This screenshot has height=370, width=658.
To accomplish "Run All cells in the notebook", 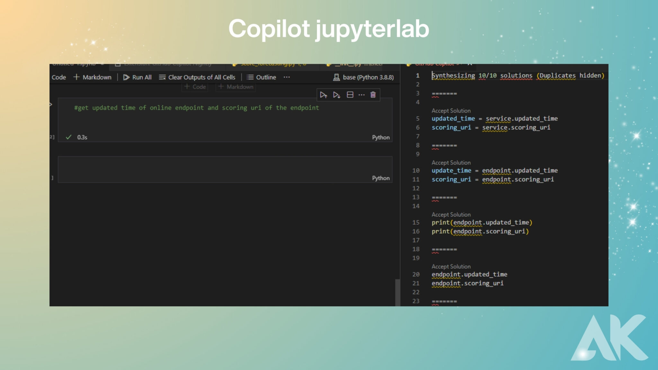I will (138, 77).
